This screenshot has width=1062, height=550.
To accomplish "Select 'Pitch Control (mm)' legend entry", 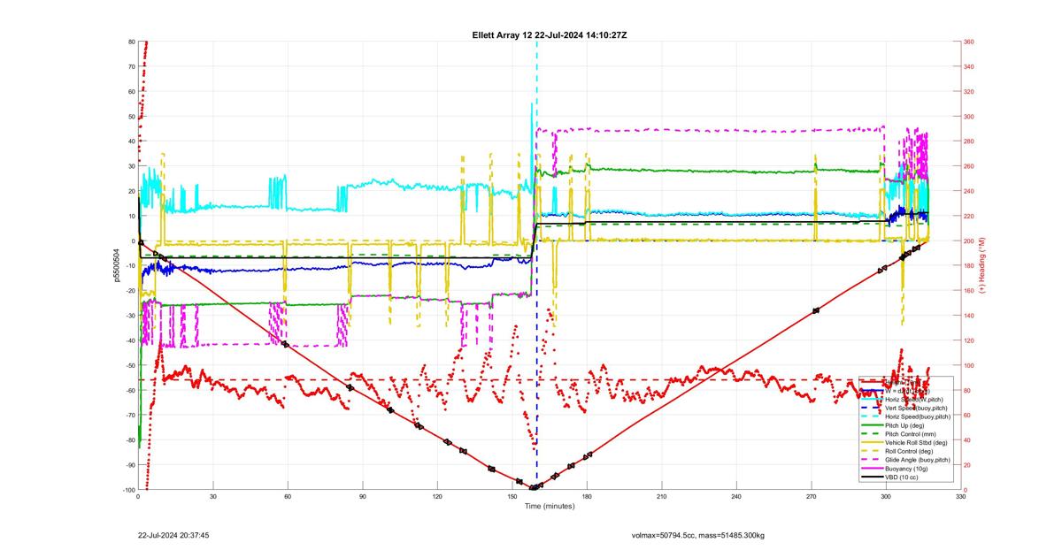I will [911, 434].
